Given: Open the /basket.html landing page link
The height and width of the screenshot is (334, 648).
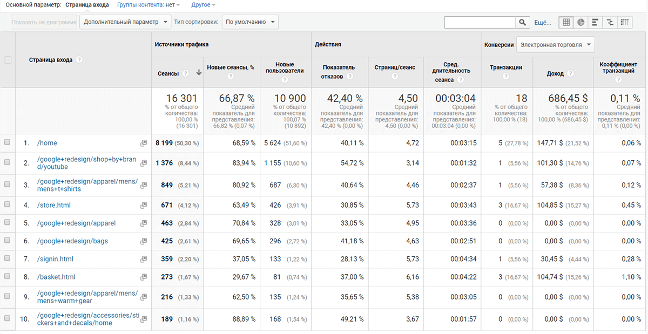Looking at the screenshot, I should click(x=57, y=277).
